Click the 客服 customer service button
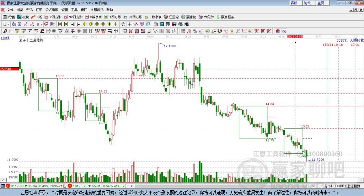The image size is (364, 196). tap(296, 3)
